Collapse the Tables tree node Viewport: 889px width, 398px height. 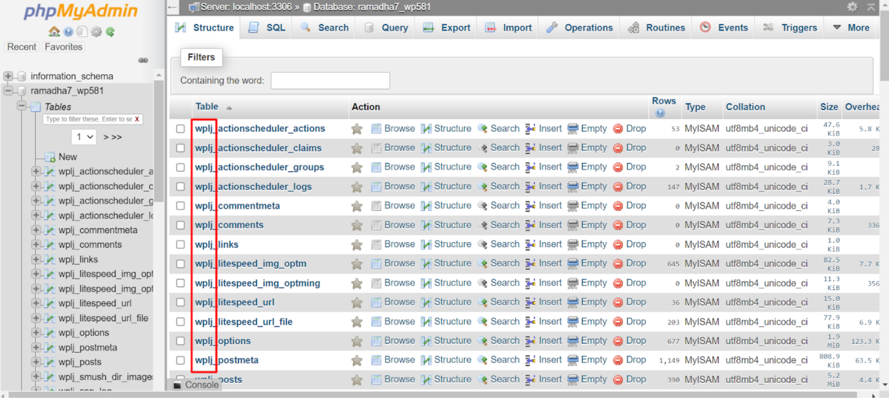[22, 106]
